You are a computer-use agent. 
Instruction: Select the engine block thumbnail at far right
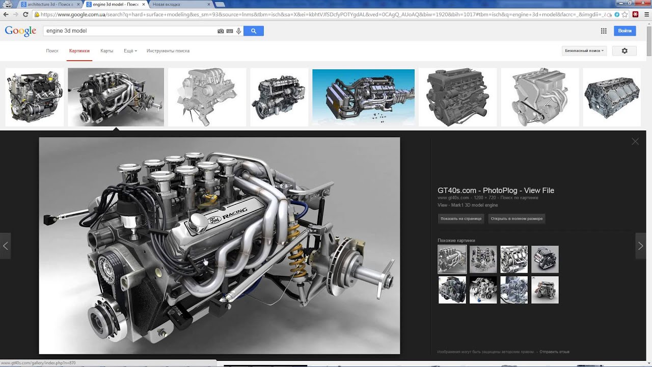click(x=612, y=97)
